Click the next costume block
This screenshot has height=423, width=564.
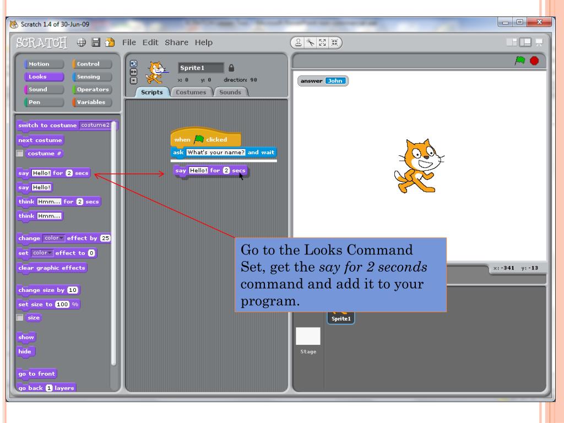pyautogui.click(x=40, y=140)
